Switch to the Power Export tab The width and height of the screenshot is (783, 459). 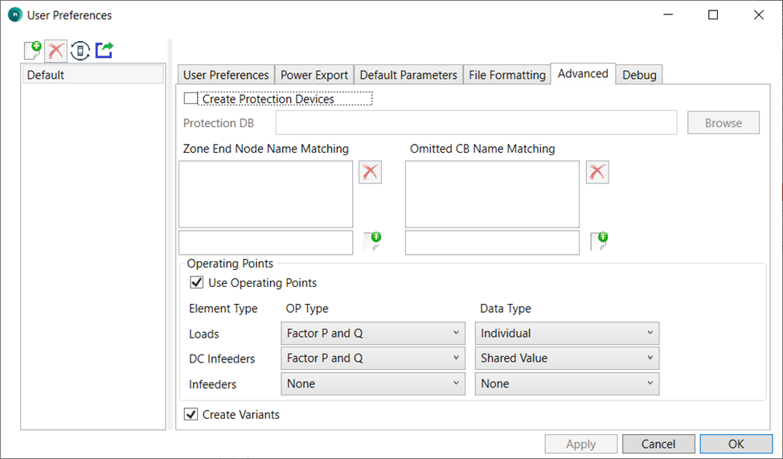point(314,75)
